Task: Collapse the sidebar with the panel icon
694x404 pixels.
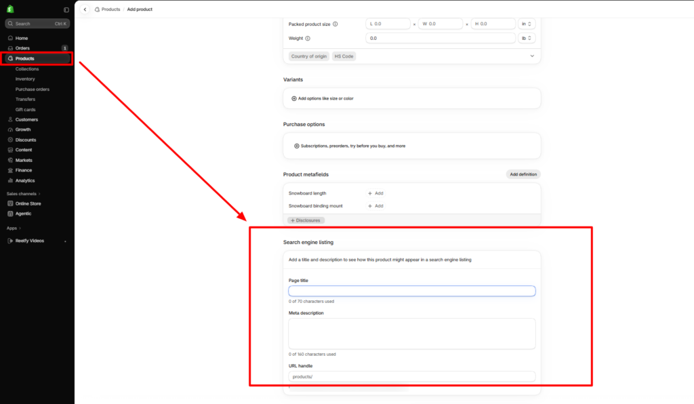Action: pos(66,9)
